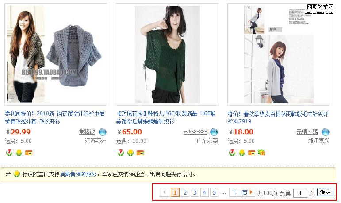Viewport: 341px width, 203px height.
Task: Click the green gift icon under the ¥18.00 item
Action: tap(261, 152)
